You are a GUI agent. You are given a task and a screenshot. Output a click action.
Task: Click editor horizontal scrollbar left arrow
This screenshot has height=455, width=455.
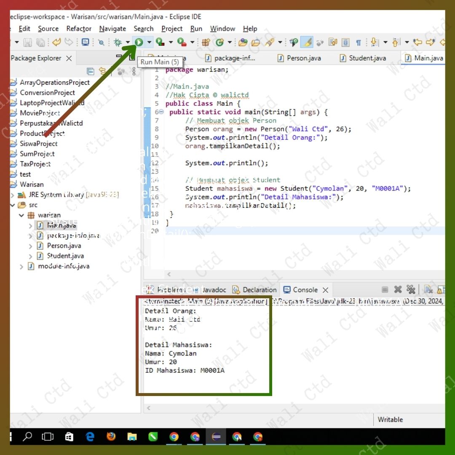pyautogui.click(x=169, y=274)
